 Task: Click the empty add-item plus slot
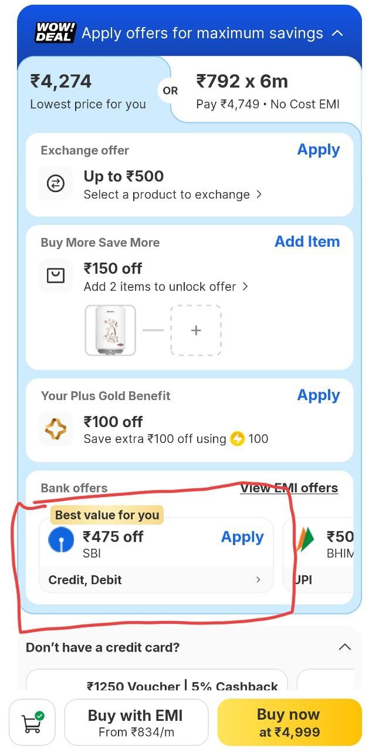pyautogui.click(x=196, y=330)
